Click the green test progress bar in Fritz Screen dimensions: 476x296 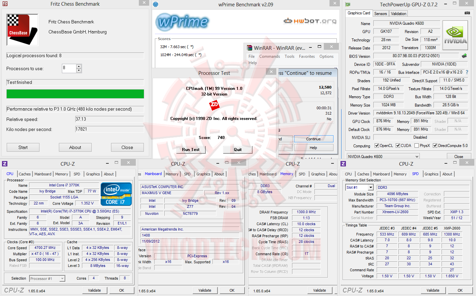coord(75,94)
